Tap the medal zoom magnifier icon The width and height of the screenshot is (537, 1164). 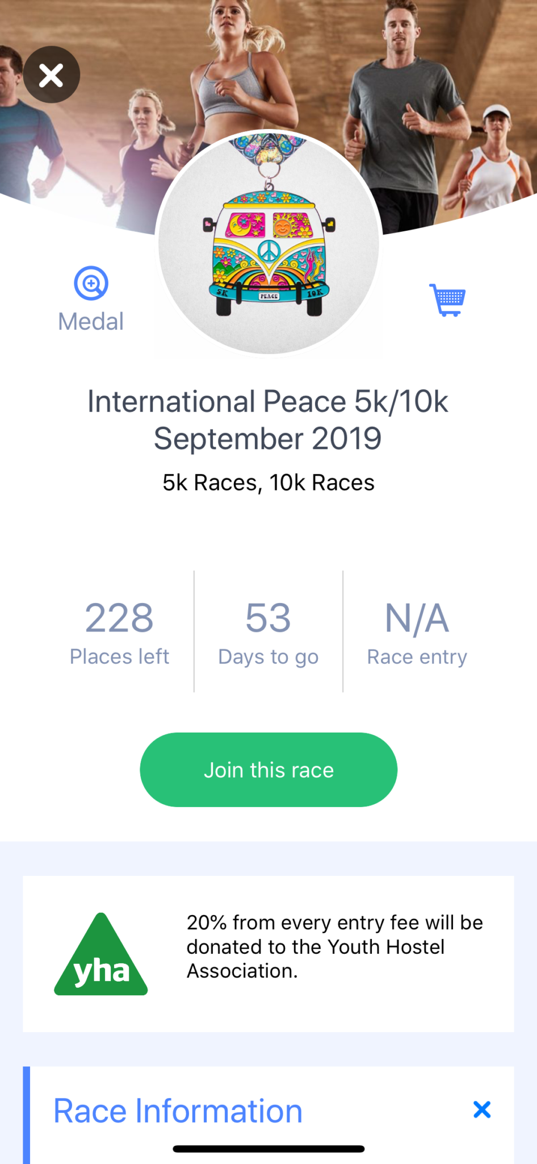91,283
